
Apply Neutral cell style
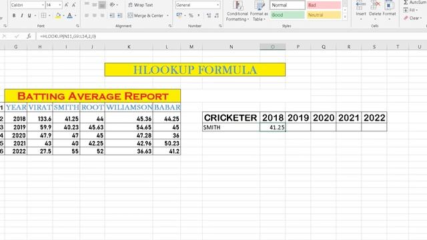324,15
